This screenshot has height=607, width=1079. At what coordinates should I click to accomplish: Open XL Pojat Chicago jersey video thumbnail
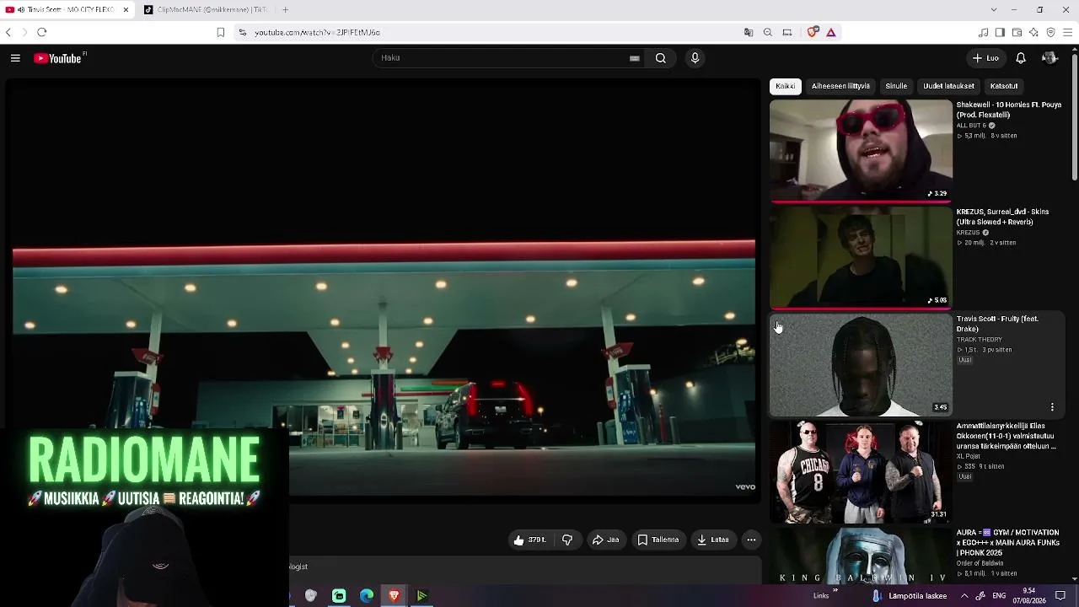[x=861, y=472]
